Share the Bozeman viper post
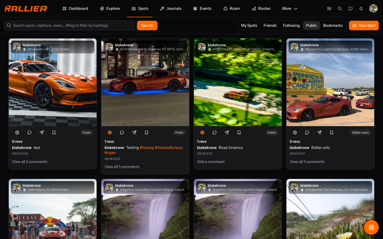The image size is (383, 239). 134,133
